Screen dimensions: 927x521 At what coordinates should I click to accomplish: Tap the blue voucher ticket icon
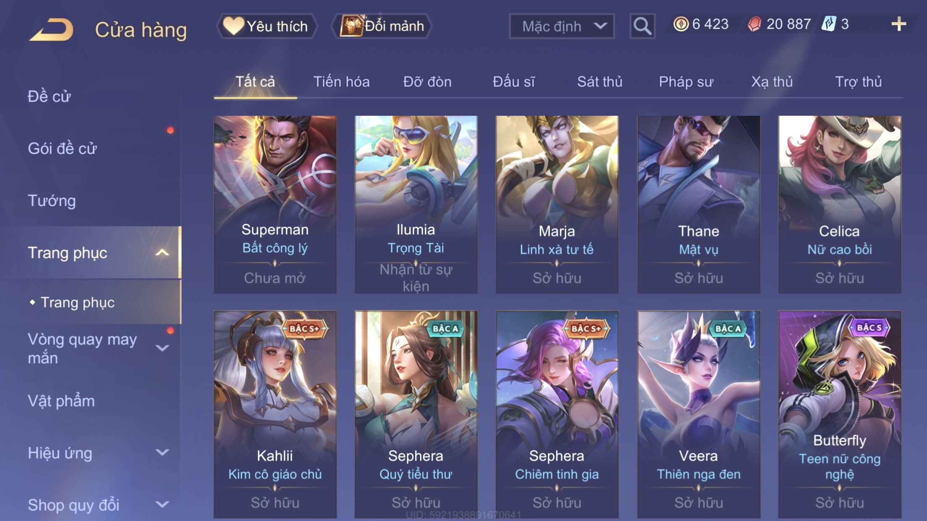[829, 24]
